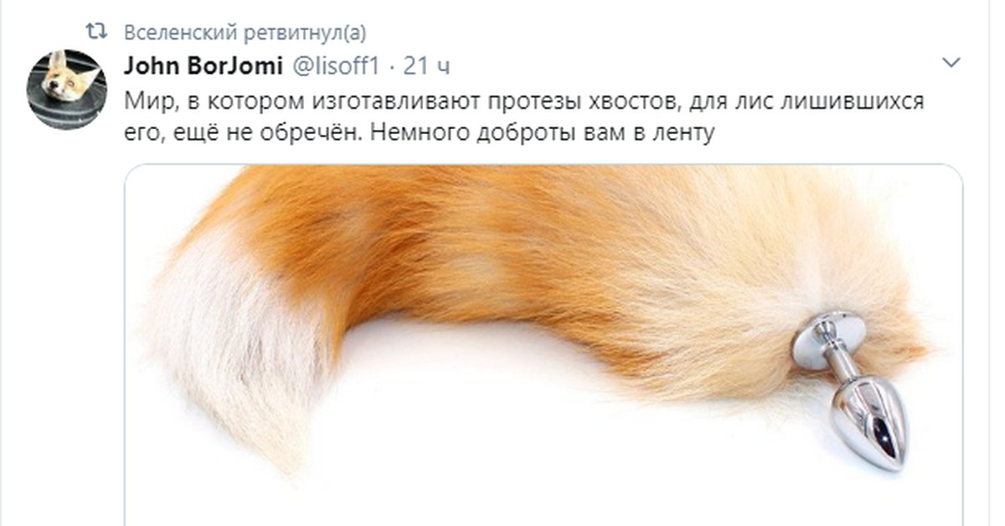The height and width of the screenshot is (526, 1005).
Task: Open the downward arrow at the tweet's top right
Action: [951, 62]
